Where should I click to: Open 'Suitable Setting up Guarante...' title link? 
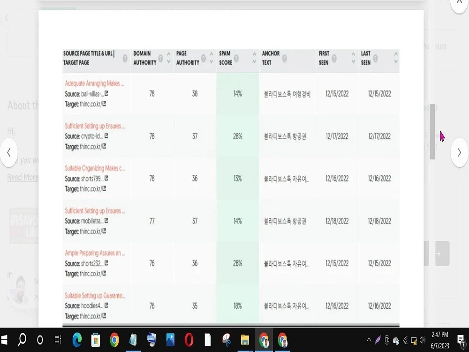(95, 295)
